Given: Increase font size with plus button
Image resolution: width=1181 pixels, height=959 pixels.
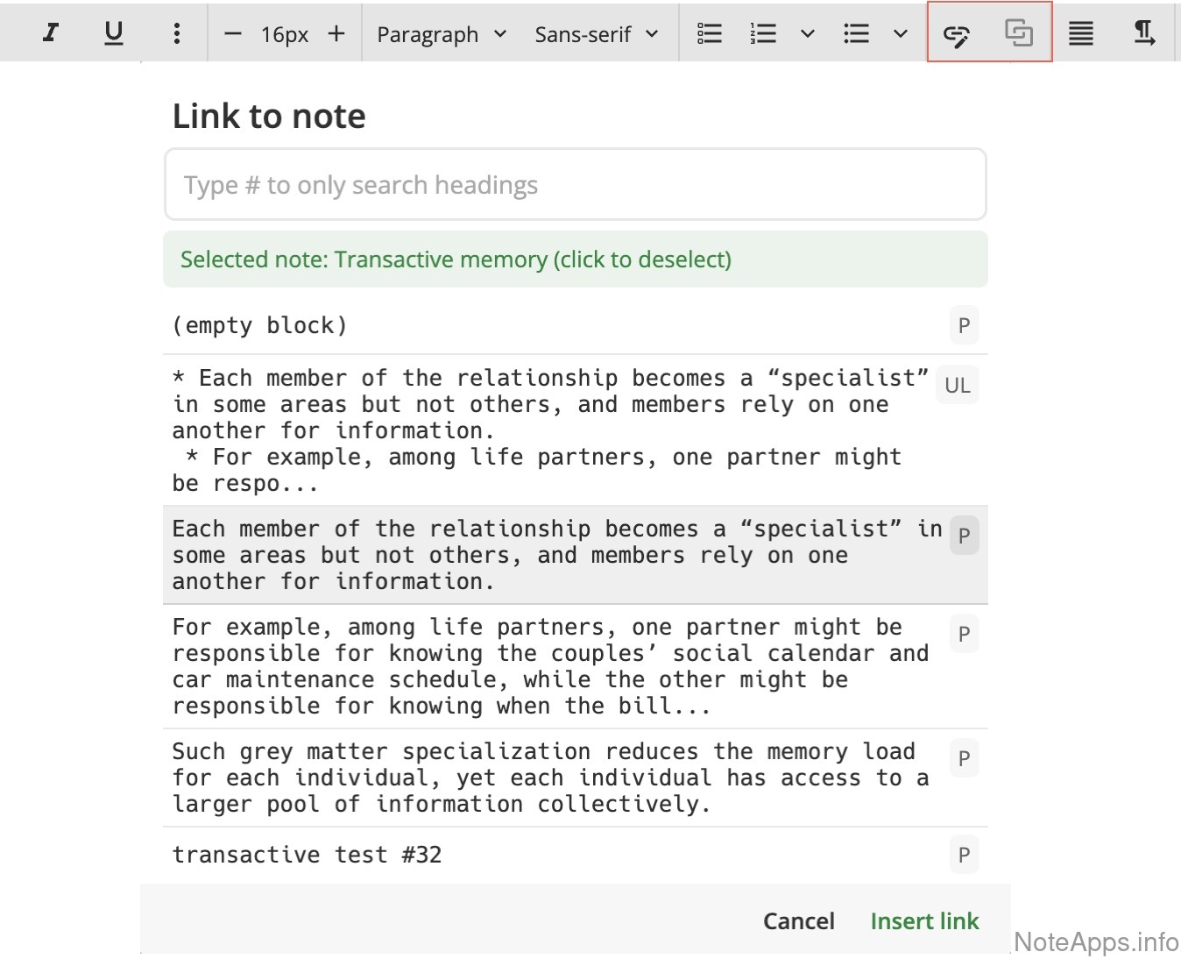Looking at the screenshot, I should coord(336,33).
